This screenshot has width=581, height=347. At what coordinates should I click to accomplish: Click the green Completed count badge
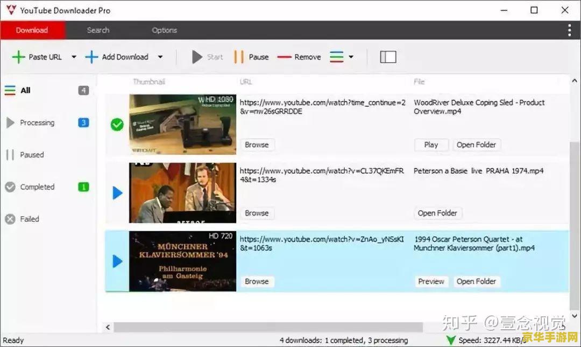(x=84, y=186)
